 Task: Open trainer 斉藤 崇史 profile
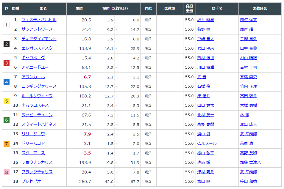click(x=248, y=77)
